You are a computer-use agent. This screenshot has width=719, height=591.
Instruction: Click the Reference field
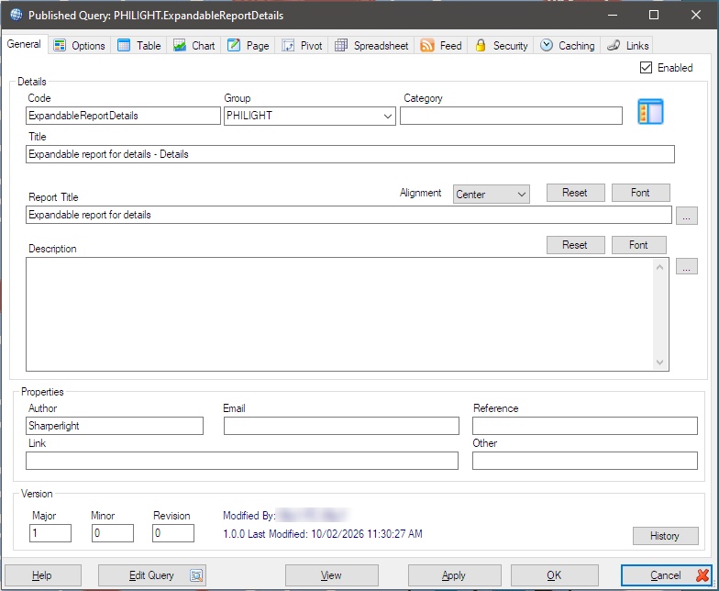click(x=585, y=426)
